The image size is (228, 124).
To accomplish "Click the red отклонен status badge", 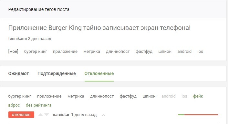I will tap(21, 115).
